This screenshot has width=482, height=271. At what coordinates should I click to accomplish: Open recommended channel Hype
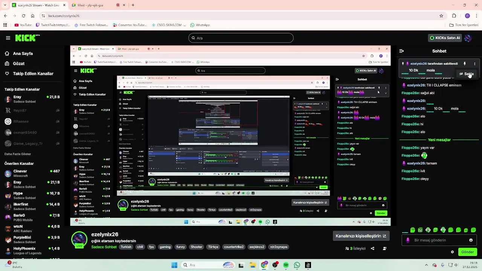point(32,195)
